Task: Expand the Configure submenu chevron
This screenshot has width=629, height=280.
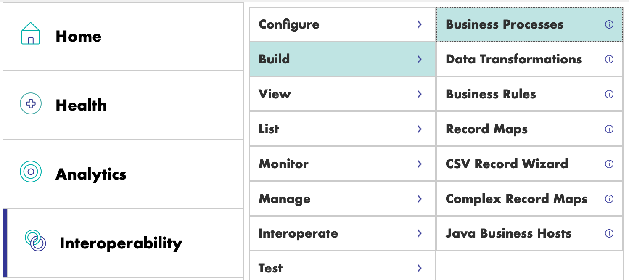Action: coord(419,24)
